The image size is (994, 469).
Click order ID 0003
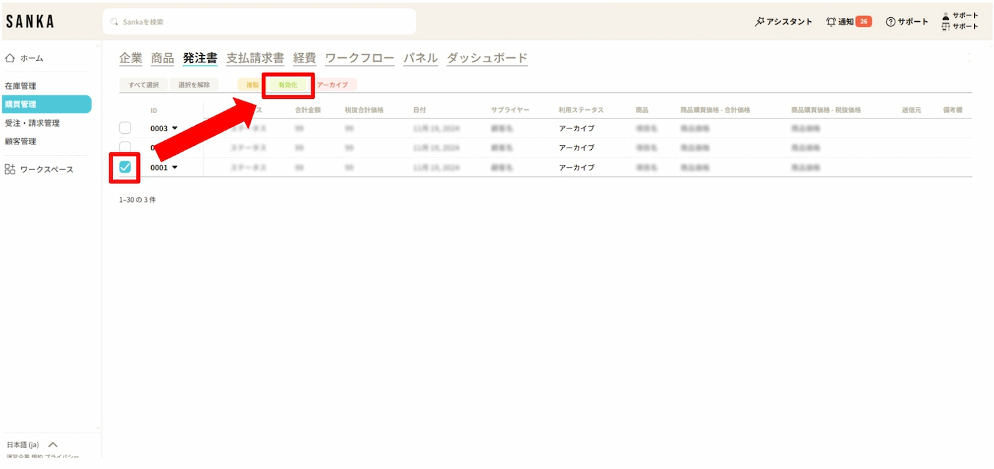pyautogui.click(x=159, y=129)
